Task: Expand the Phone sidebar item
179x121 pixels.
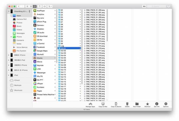Action: click(11, 37)
